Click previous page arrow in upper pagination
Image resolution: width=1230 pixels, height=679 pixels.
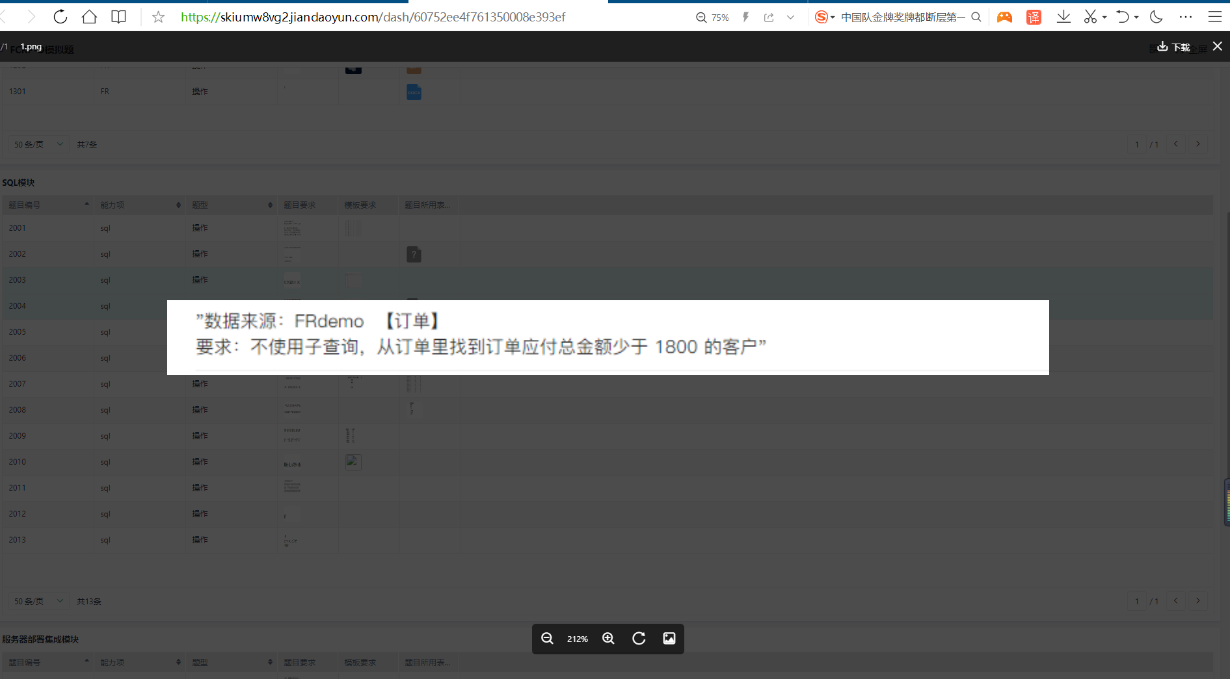pyautogui.click(x=1175, y=144)
